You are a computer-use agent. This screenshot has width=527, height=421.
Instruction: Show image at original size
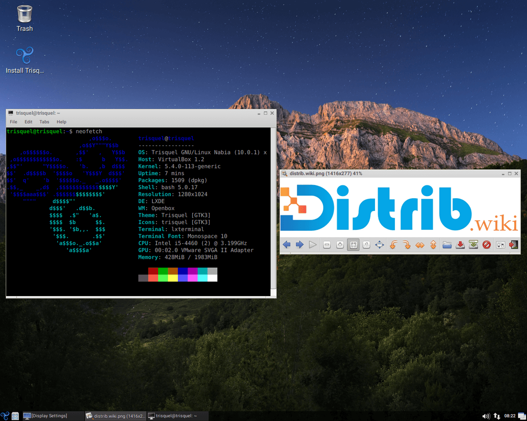366,245
